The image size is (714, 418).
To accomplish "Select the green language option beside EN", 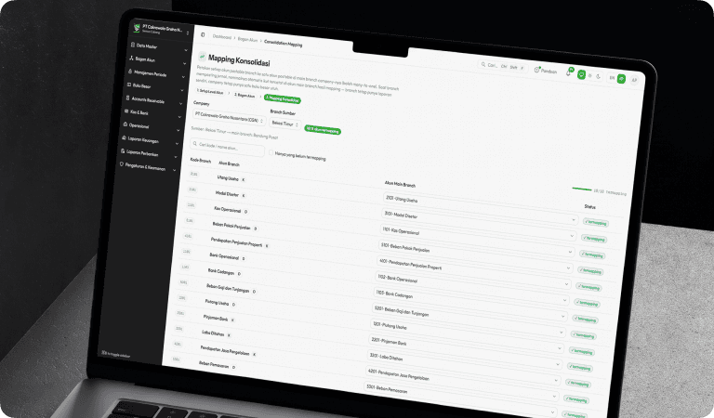I will coord(621,79).
